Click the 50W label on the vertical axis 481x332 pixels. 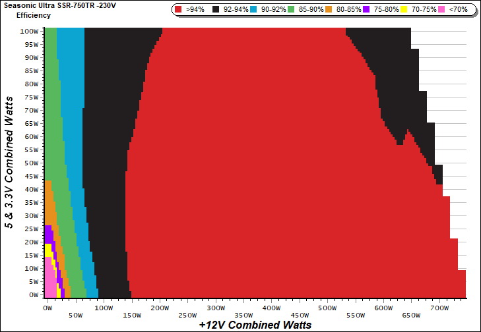click(30, 163)
